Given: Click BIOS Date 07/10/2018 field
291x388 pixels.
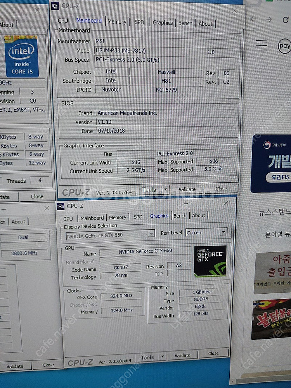Looking at the screenshot, I should coord(165,131).
